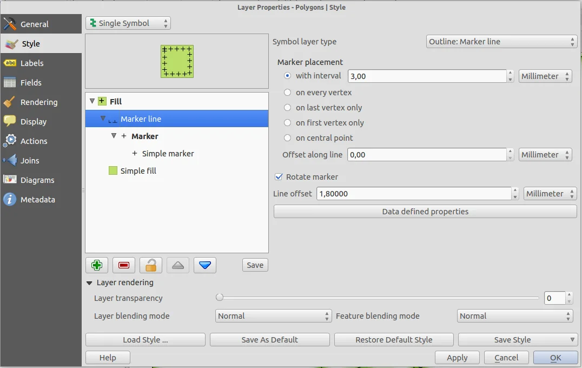This screenshot has height=368, width=582.
Task: Select Simple fill in symbol layer tree
Action: 138,171
